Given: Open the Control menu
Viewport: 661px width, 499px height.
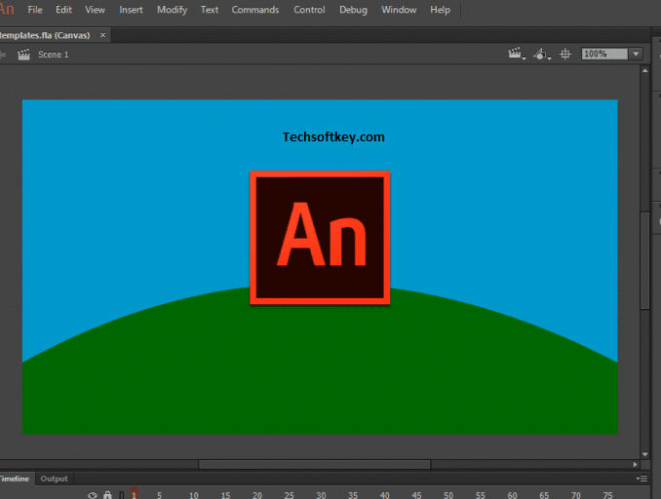Looking at the screenshot, I should (309, 10).
